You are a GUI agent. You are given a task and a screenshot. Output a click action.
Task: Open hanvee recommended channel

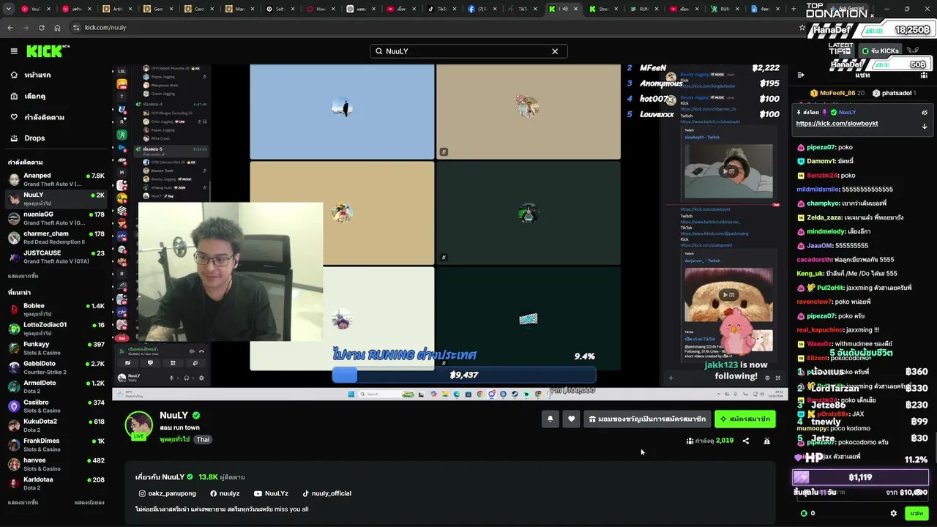56,464
